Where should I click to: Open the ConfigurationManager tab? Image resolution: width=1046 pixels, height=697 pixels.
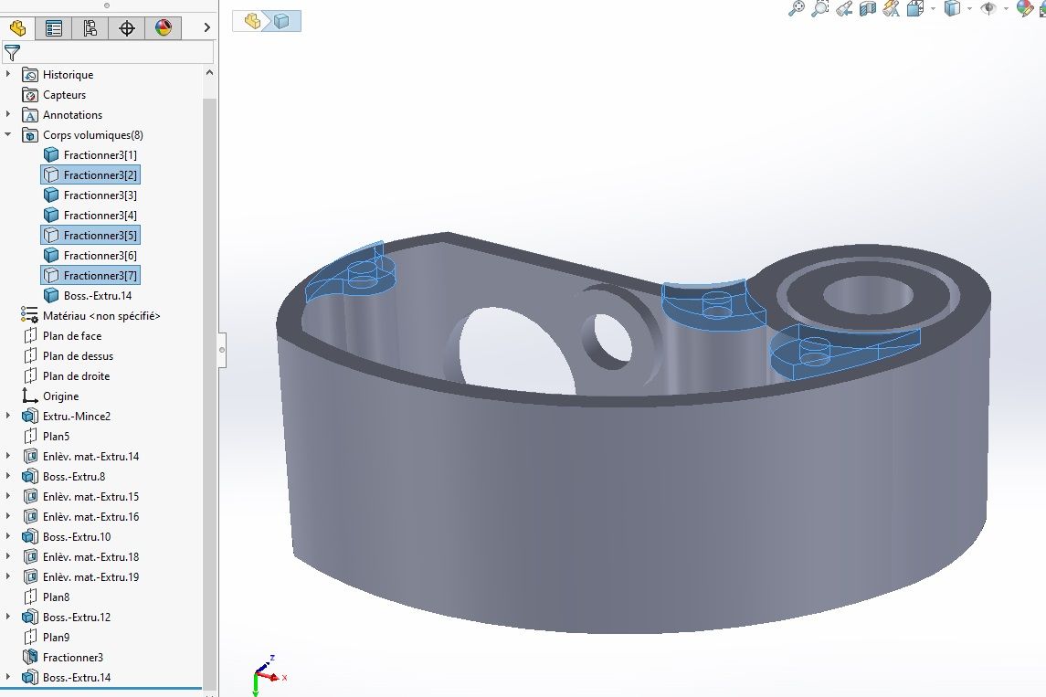[x=90, y=28]
